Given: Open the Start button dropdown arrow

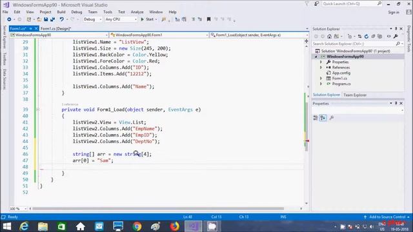Looking at the screenshot, I should [x=156, y=19].
